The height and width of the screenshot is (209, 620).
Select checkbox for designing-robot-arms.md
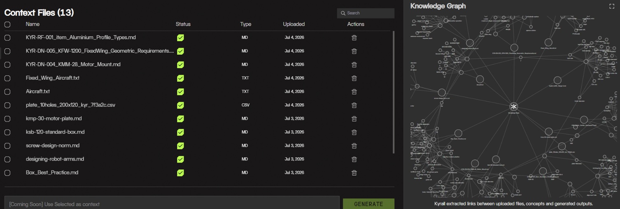[x=7, y=160]
